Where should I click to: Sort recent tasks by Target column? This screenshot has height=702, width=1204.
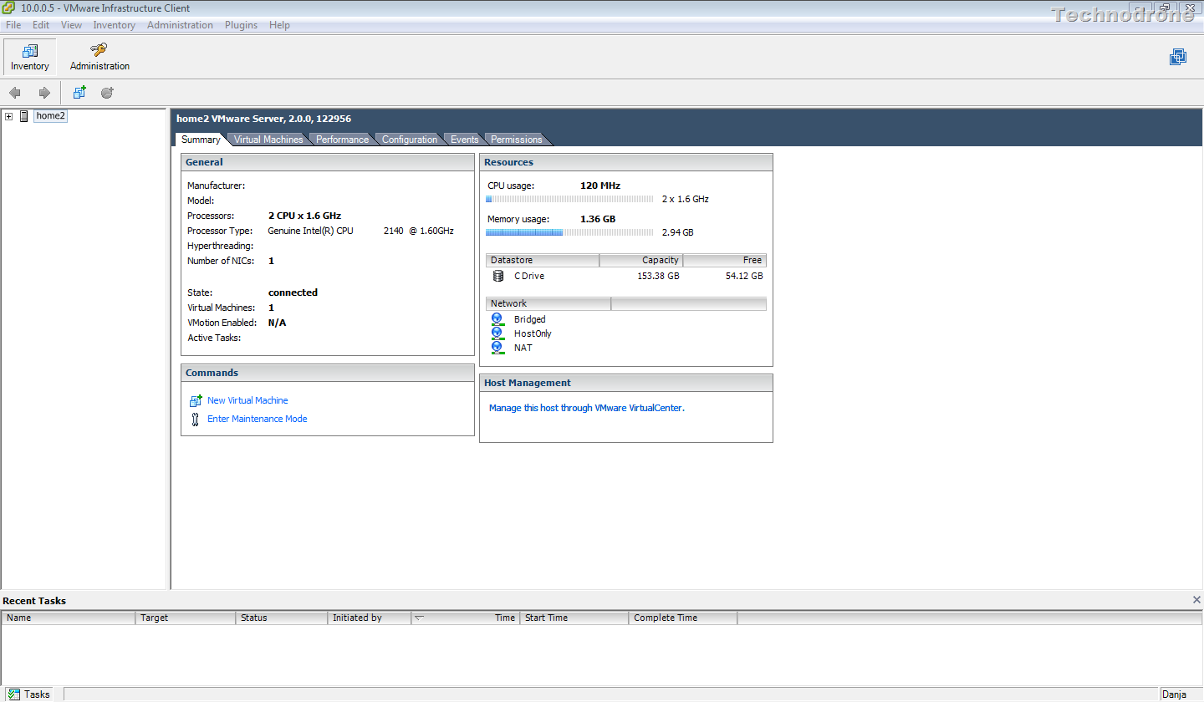click(x=186, y=618)
